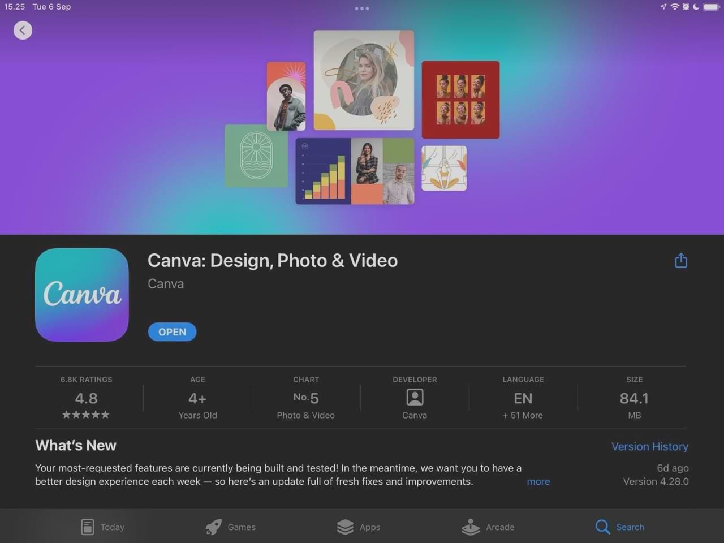Open the Canva app with the OPEN button
The height and width of the screenshot is (543, 724).
(172, 332)
